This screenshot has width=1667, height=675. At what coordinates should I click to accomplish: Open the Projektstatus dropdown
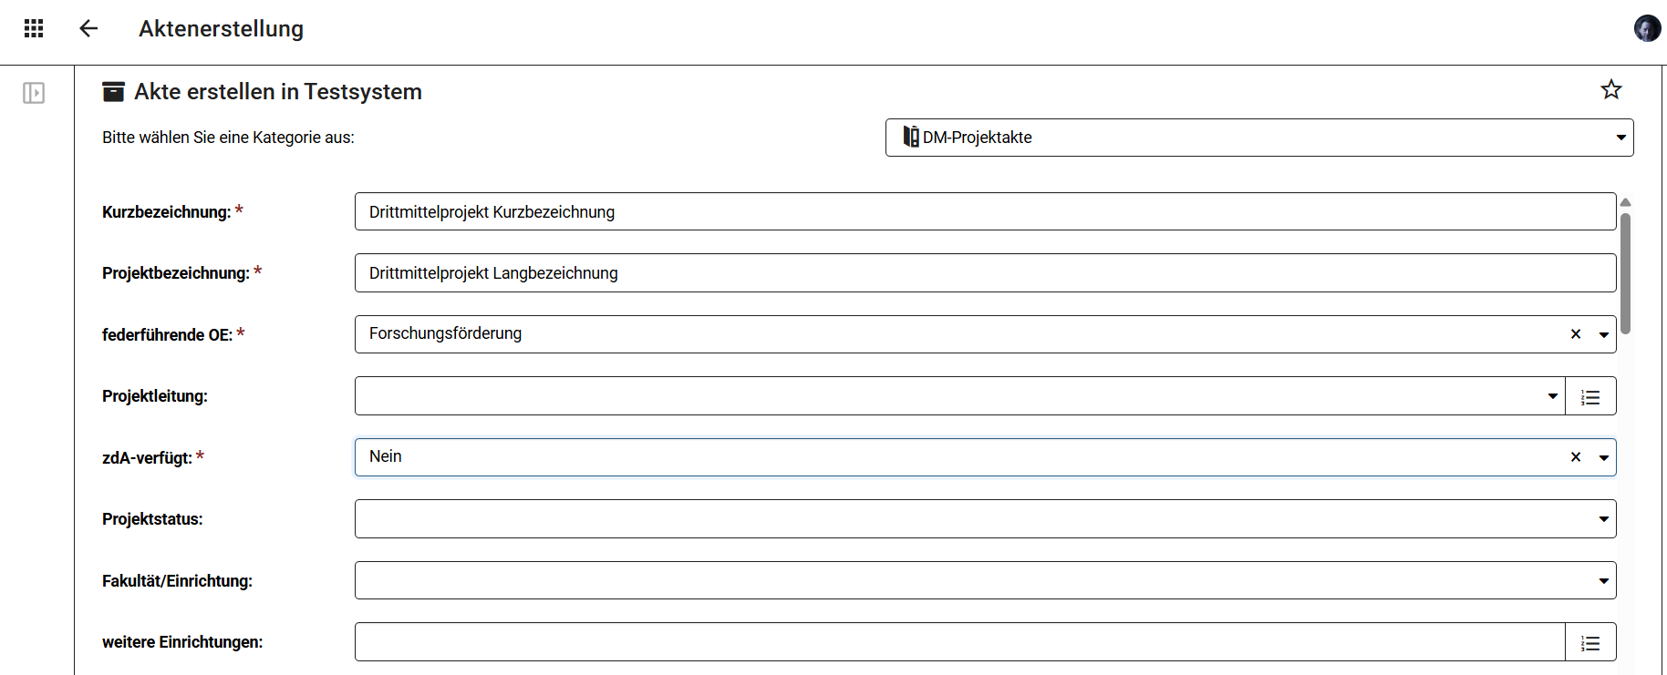click(985, 519)
